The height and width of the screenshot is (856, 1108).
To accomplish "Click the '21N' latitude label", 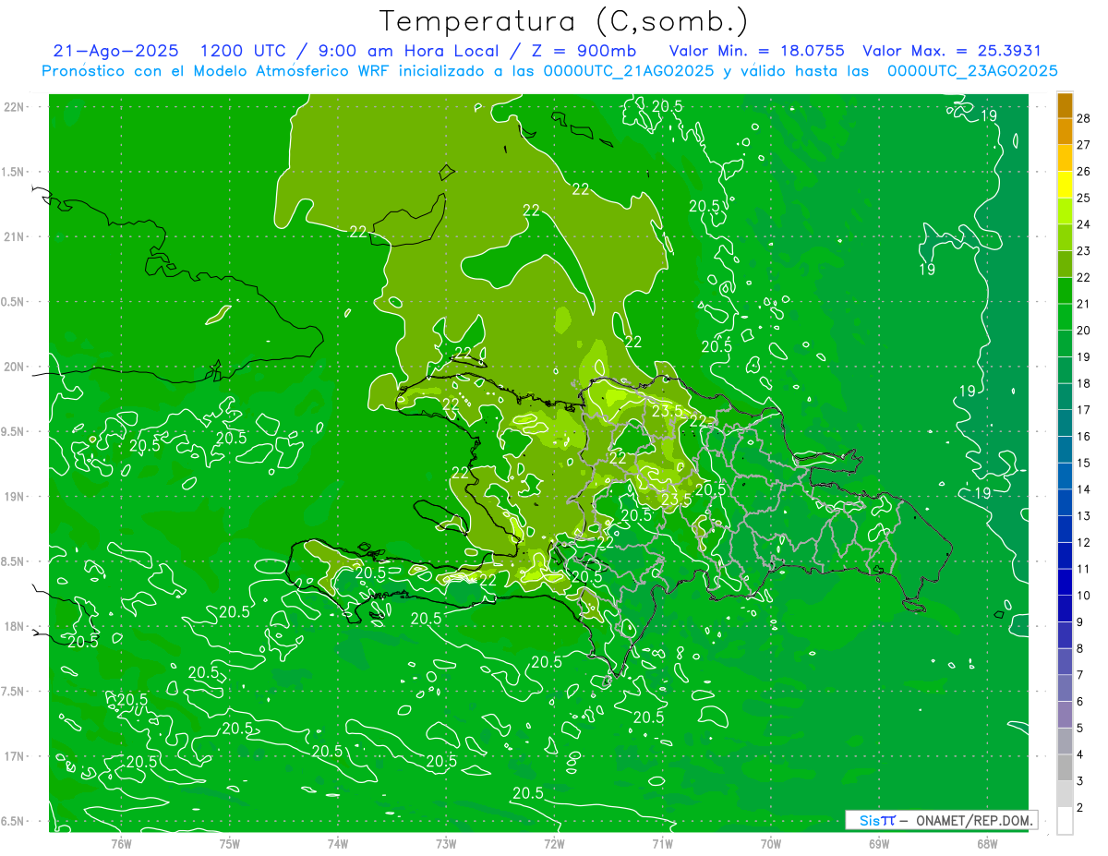I will pos(14,237).
